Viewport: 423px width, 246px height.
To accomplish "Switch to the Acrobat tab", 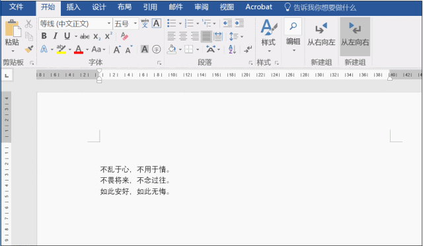I will coord(258,7).
